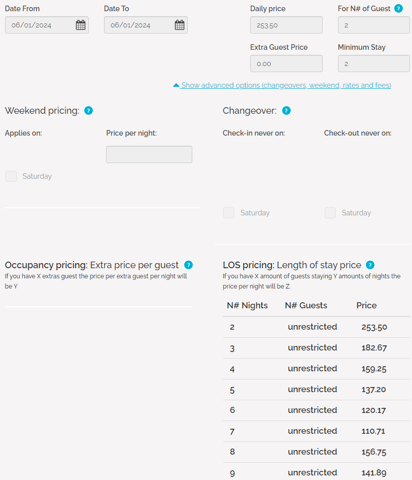The width and height of the screenshot is (412, 480).
Task: Click the Date To field
Action: click(x=139, y=25)
